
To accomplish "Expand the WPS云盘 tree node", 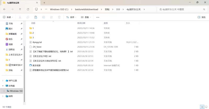I will pos(3,80).
